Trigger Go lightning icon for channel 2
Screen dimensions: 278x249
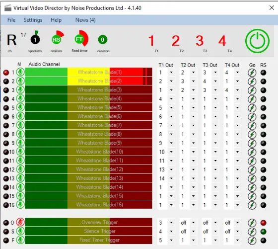tap(252, 82)
